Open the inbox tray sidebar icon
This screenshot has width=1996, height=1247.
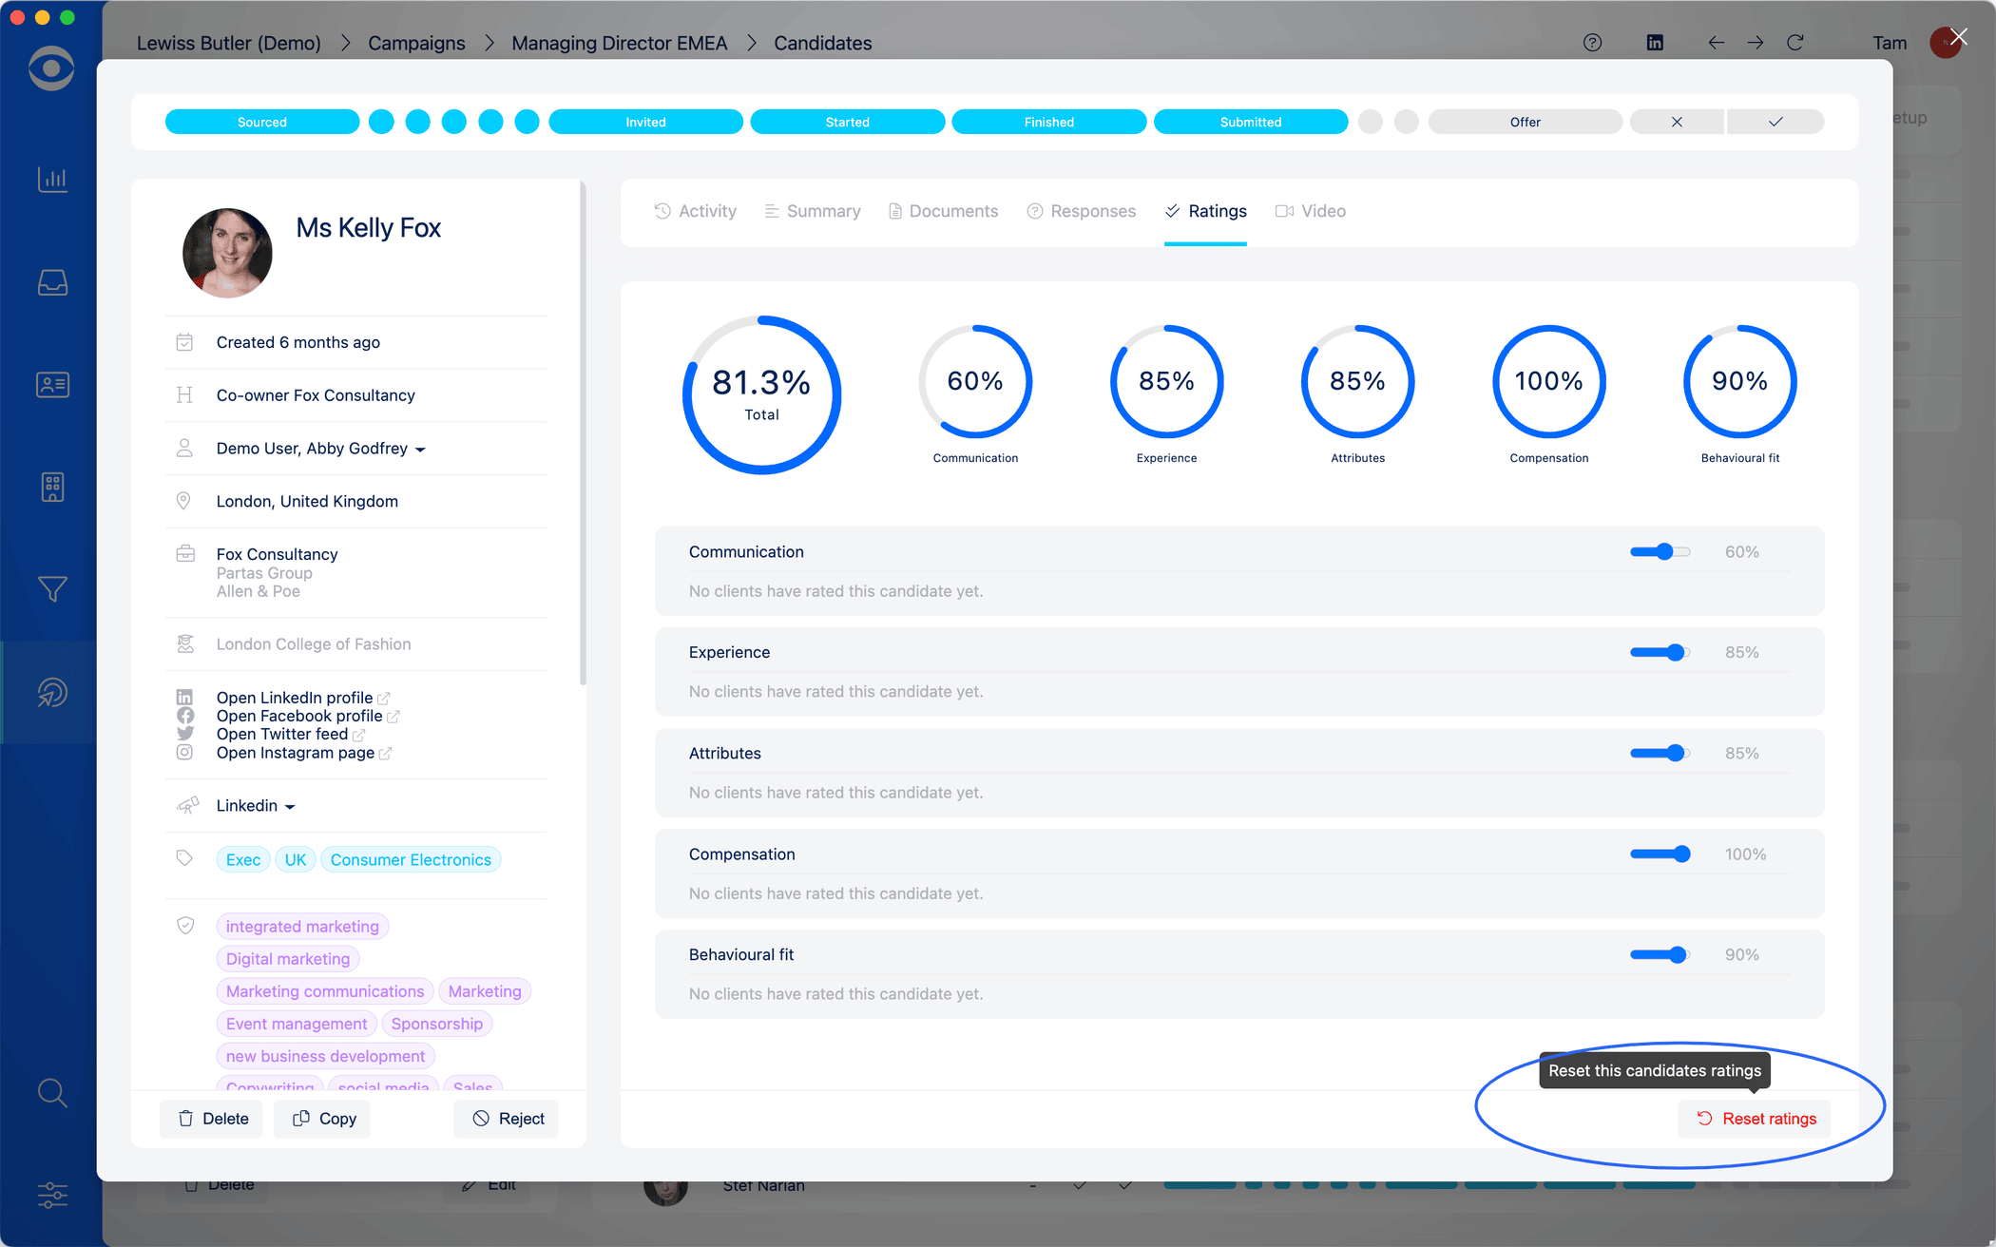(52, 282)
